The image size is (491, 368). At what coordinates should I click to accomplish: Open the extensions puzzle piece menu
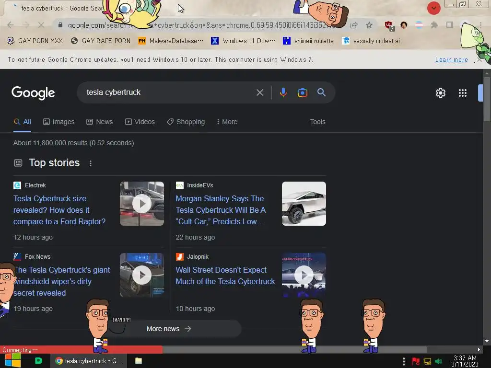click(x=434, y=25)
